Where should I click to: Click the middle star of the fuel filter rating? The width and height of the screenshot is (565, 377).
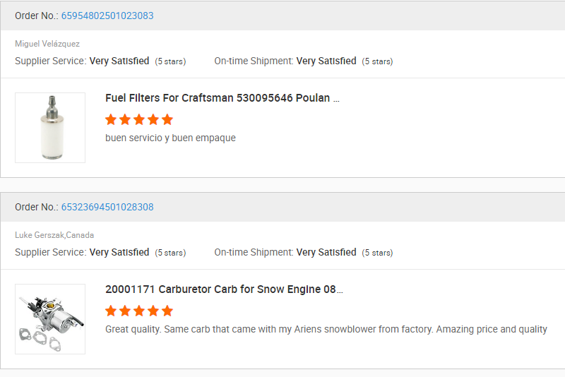[x=139, y=119]
